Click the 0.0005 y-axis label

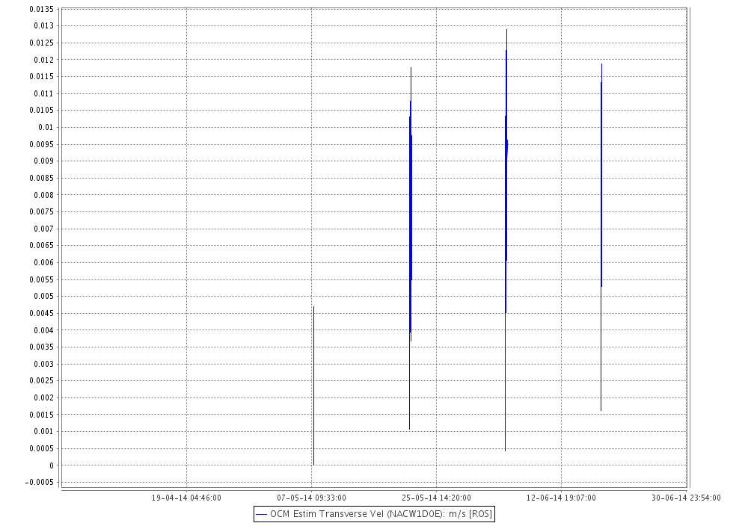[x=41, y=448]
